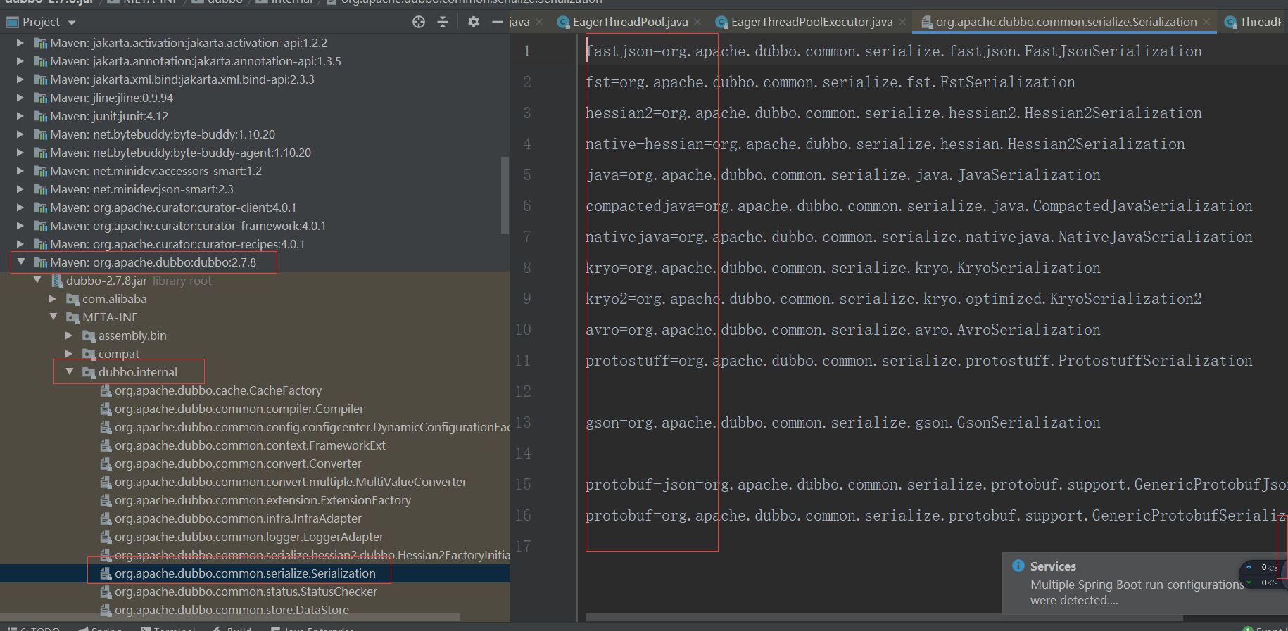1288x631 pixels.
Task: Select Maven curator-framework:4.0.1 row
Action: click(255, 226)
